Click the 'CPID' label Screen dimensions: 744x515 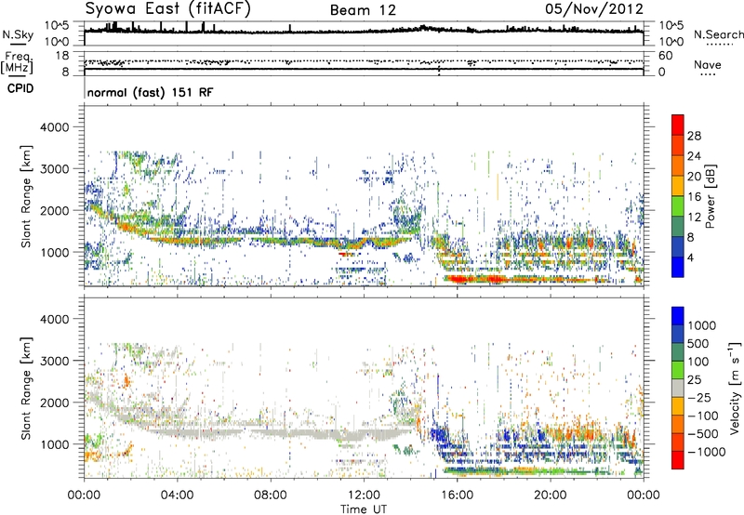20,88
